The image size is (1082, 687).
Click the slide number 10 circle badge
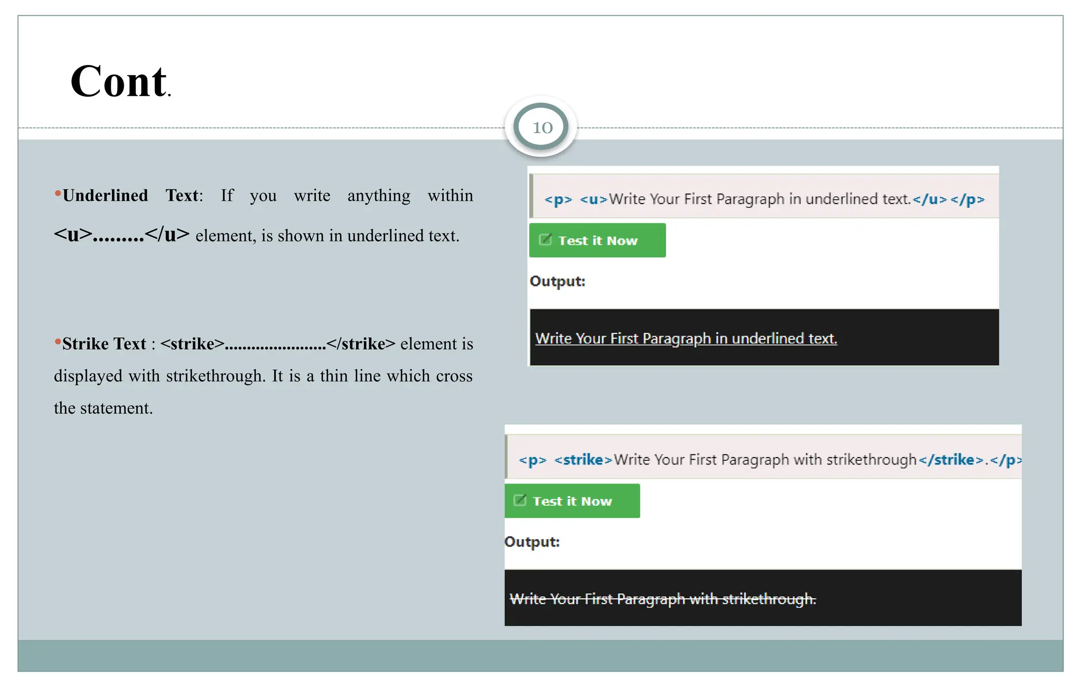[541, 127]
